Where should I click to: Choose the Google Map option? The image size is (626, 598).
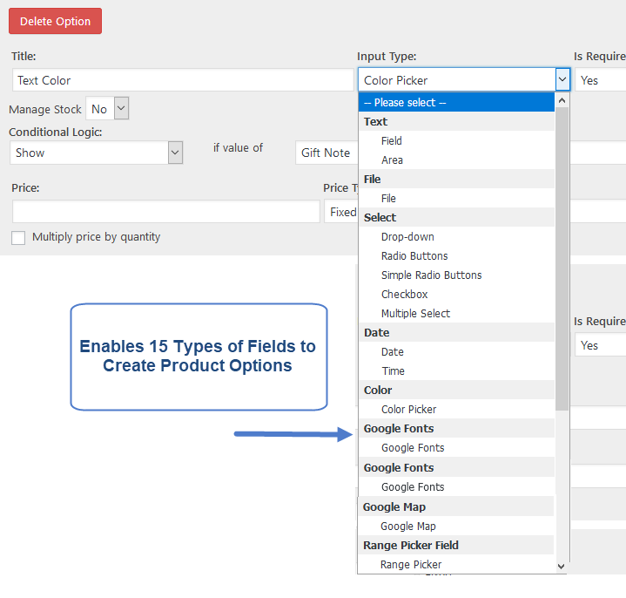click(x=407, y=526)
